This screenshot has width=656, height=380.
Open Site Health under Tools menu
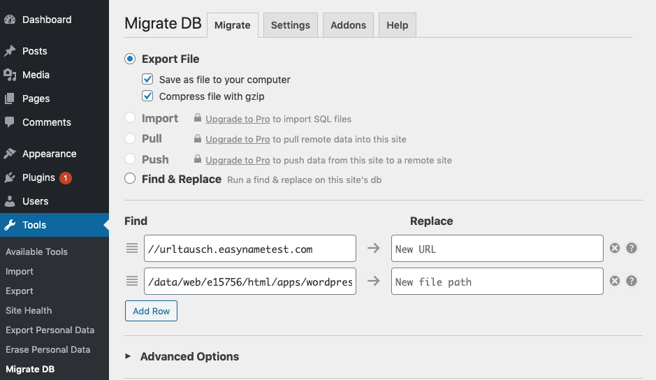(x=29, y=311)
